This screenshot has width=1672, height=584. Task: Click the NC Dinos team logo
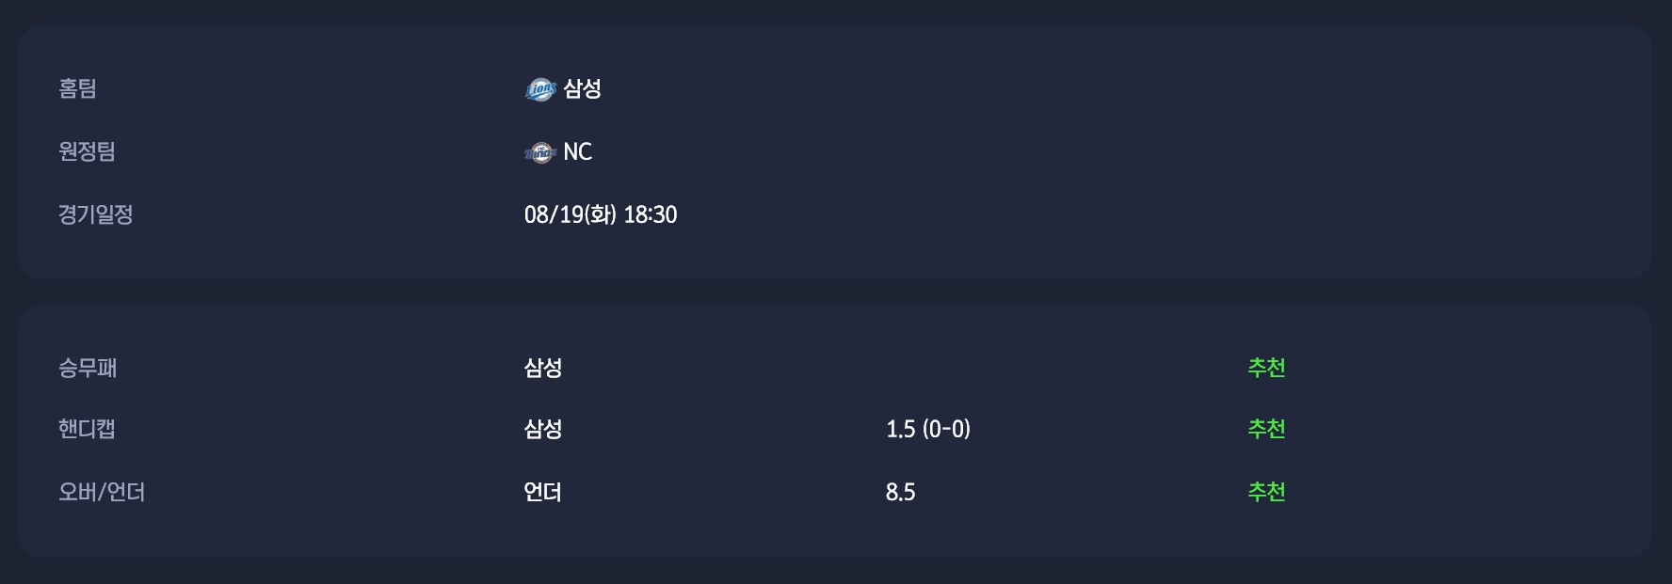point(540,152)
